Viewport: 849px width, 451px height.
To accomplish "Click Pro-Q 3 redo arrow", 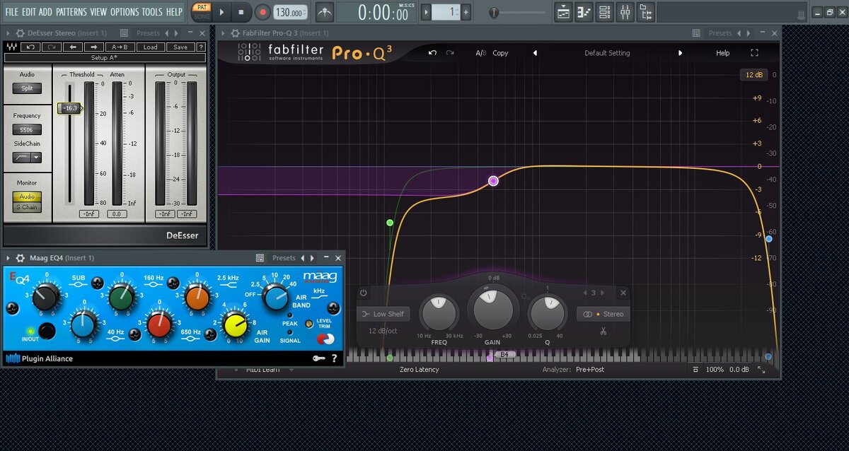I will point(450,53).
